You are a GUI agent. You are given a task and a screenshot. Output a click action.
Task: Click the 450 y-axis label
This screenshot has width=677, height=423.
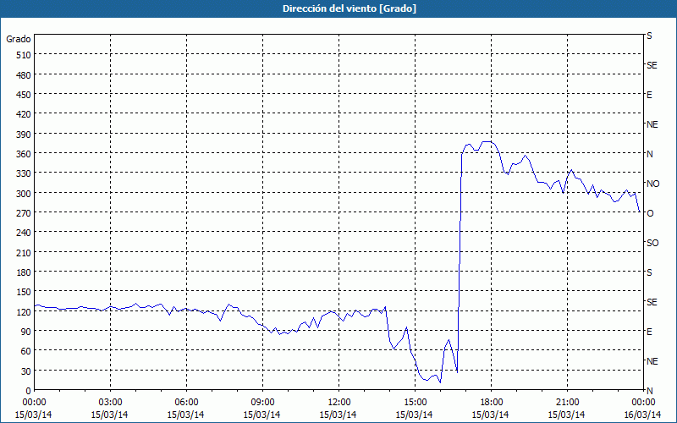[25, 95]
